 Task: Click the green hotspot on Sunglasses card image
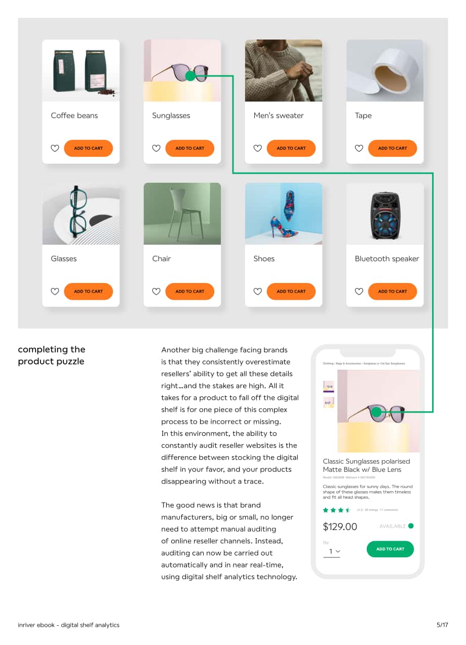(190, 76)
